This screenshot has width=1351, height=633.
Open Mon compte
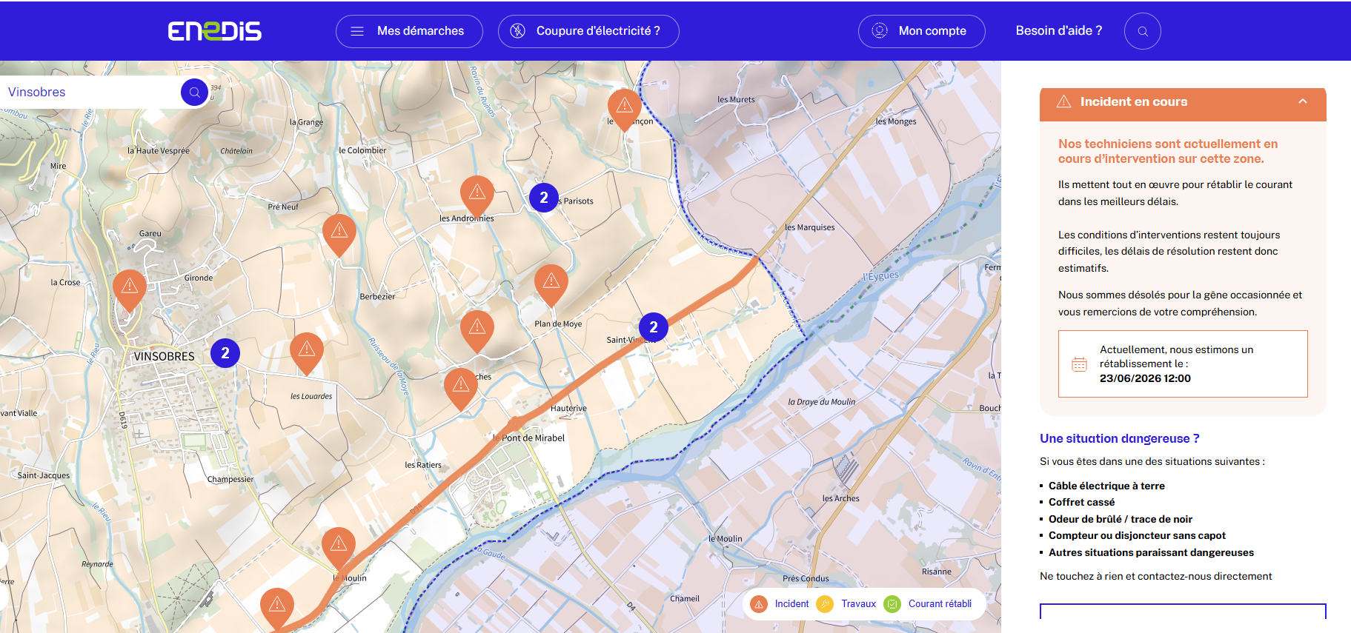click(921, 31)
